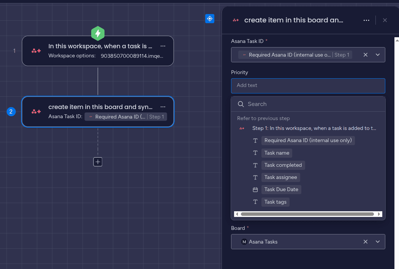Insert the Task assignee reference
Screen dimensions: 399x269
[x=280, y=177]
